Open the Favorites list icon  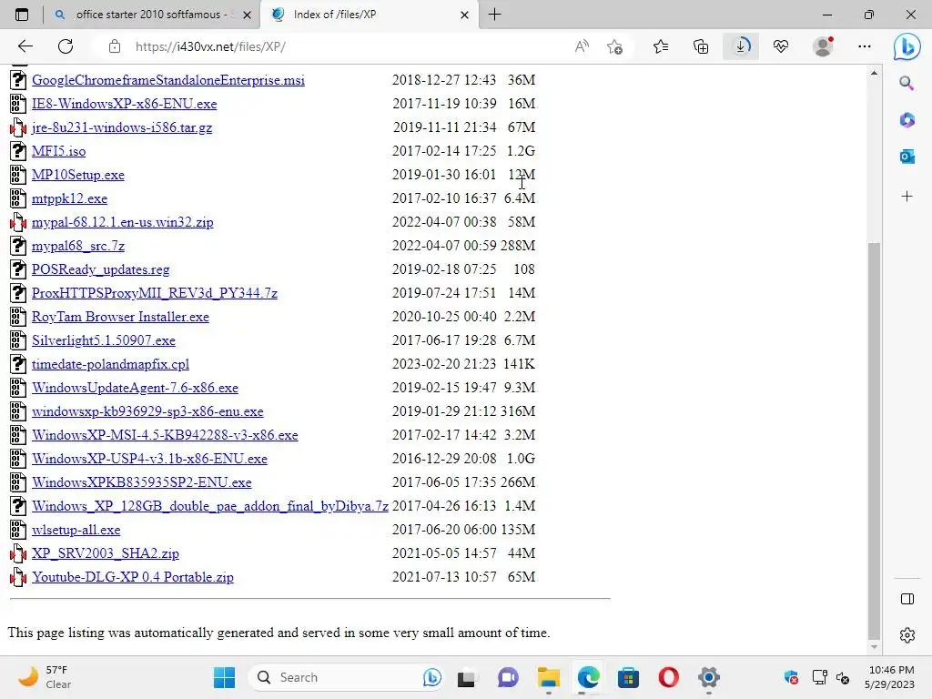point(661,46)
